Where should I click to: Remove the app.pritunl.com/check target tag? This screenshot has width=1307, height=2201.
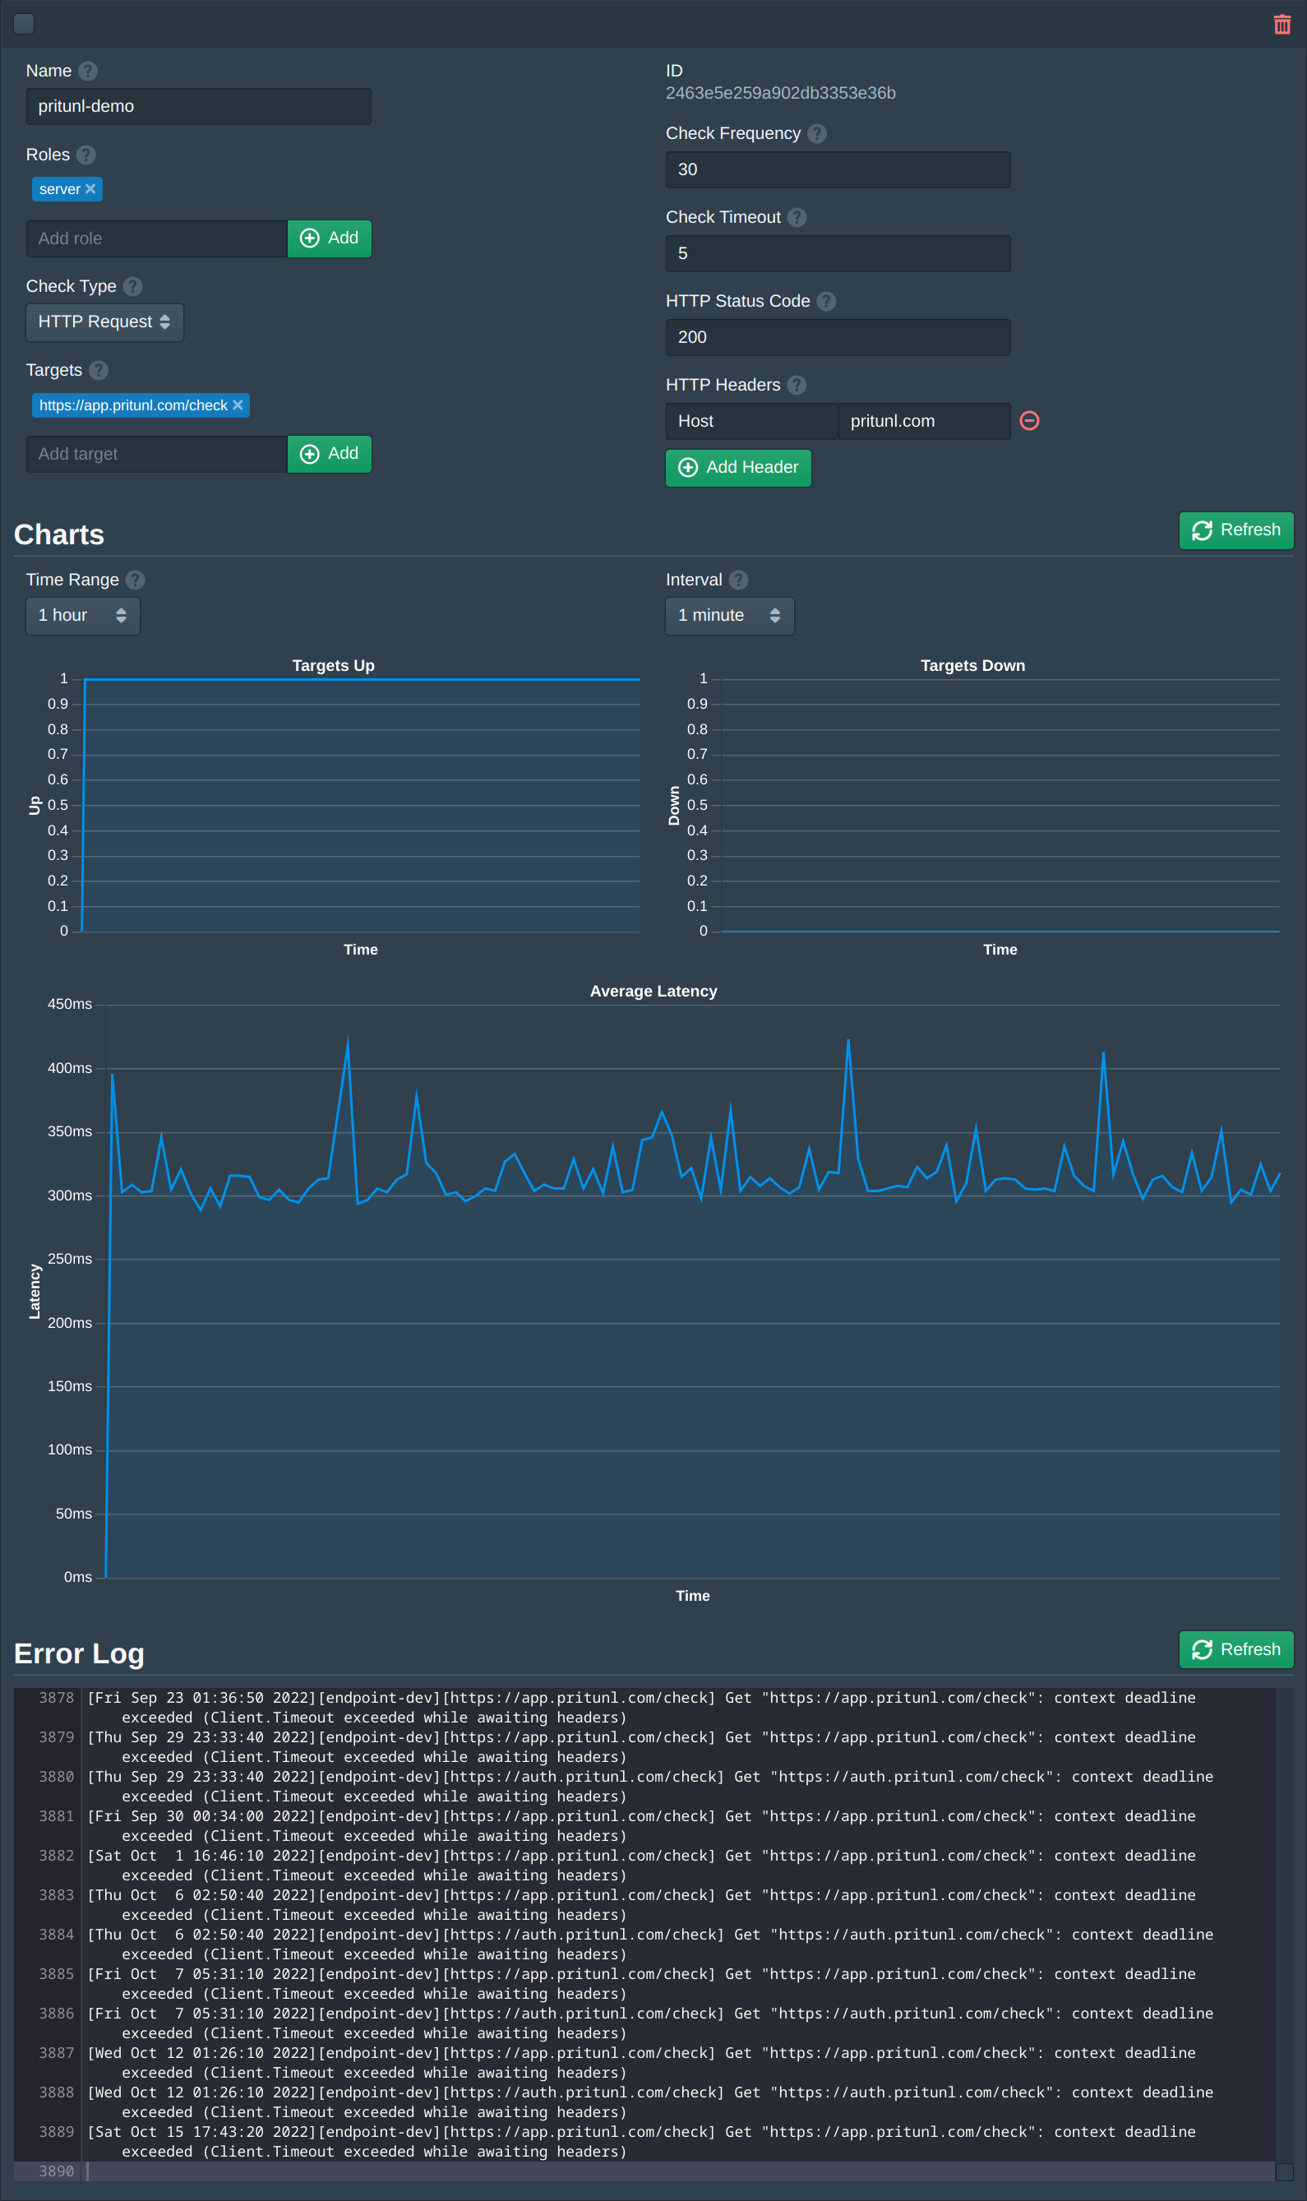(x=237, y=405)
